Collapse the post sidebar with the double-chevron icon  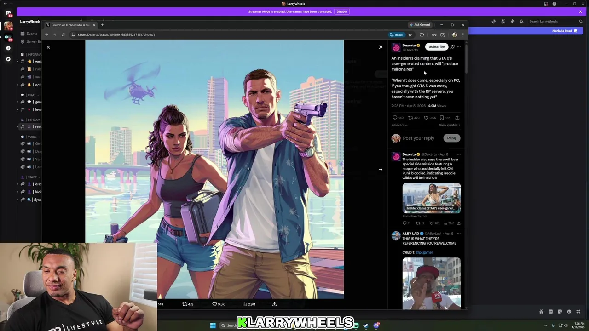(x=381, y=47)
